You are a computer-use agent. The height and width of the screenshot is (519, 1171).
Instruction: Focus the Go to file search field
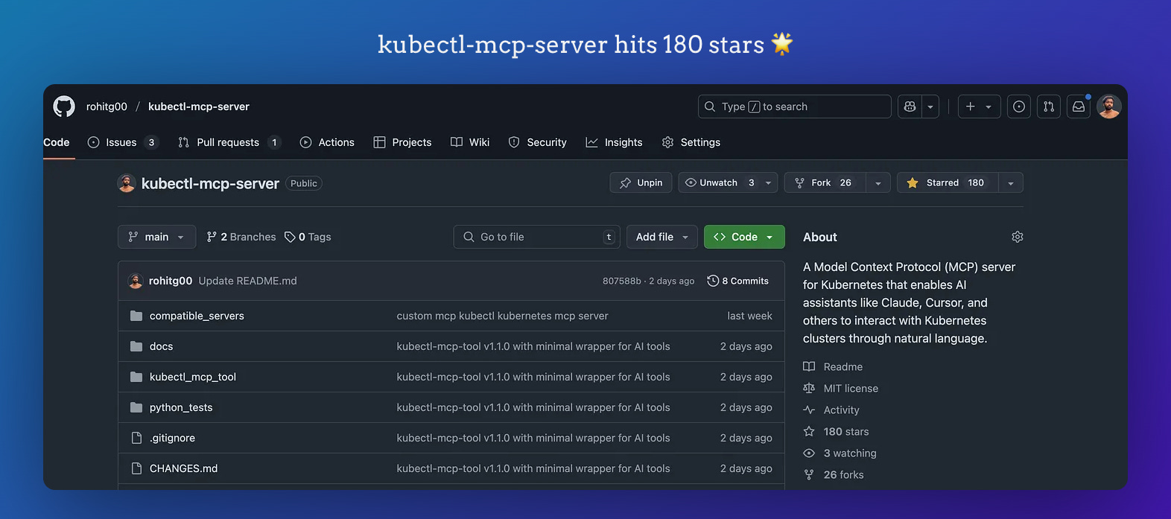point(537,237)
